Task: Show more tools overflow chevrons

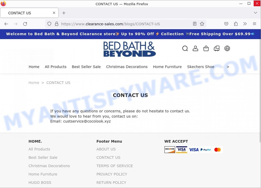Action: point(245,24)
